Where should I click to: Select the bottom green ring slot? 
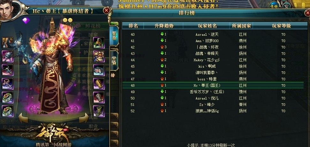(8, 111)
